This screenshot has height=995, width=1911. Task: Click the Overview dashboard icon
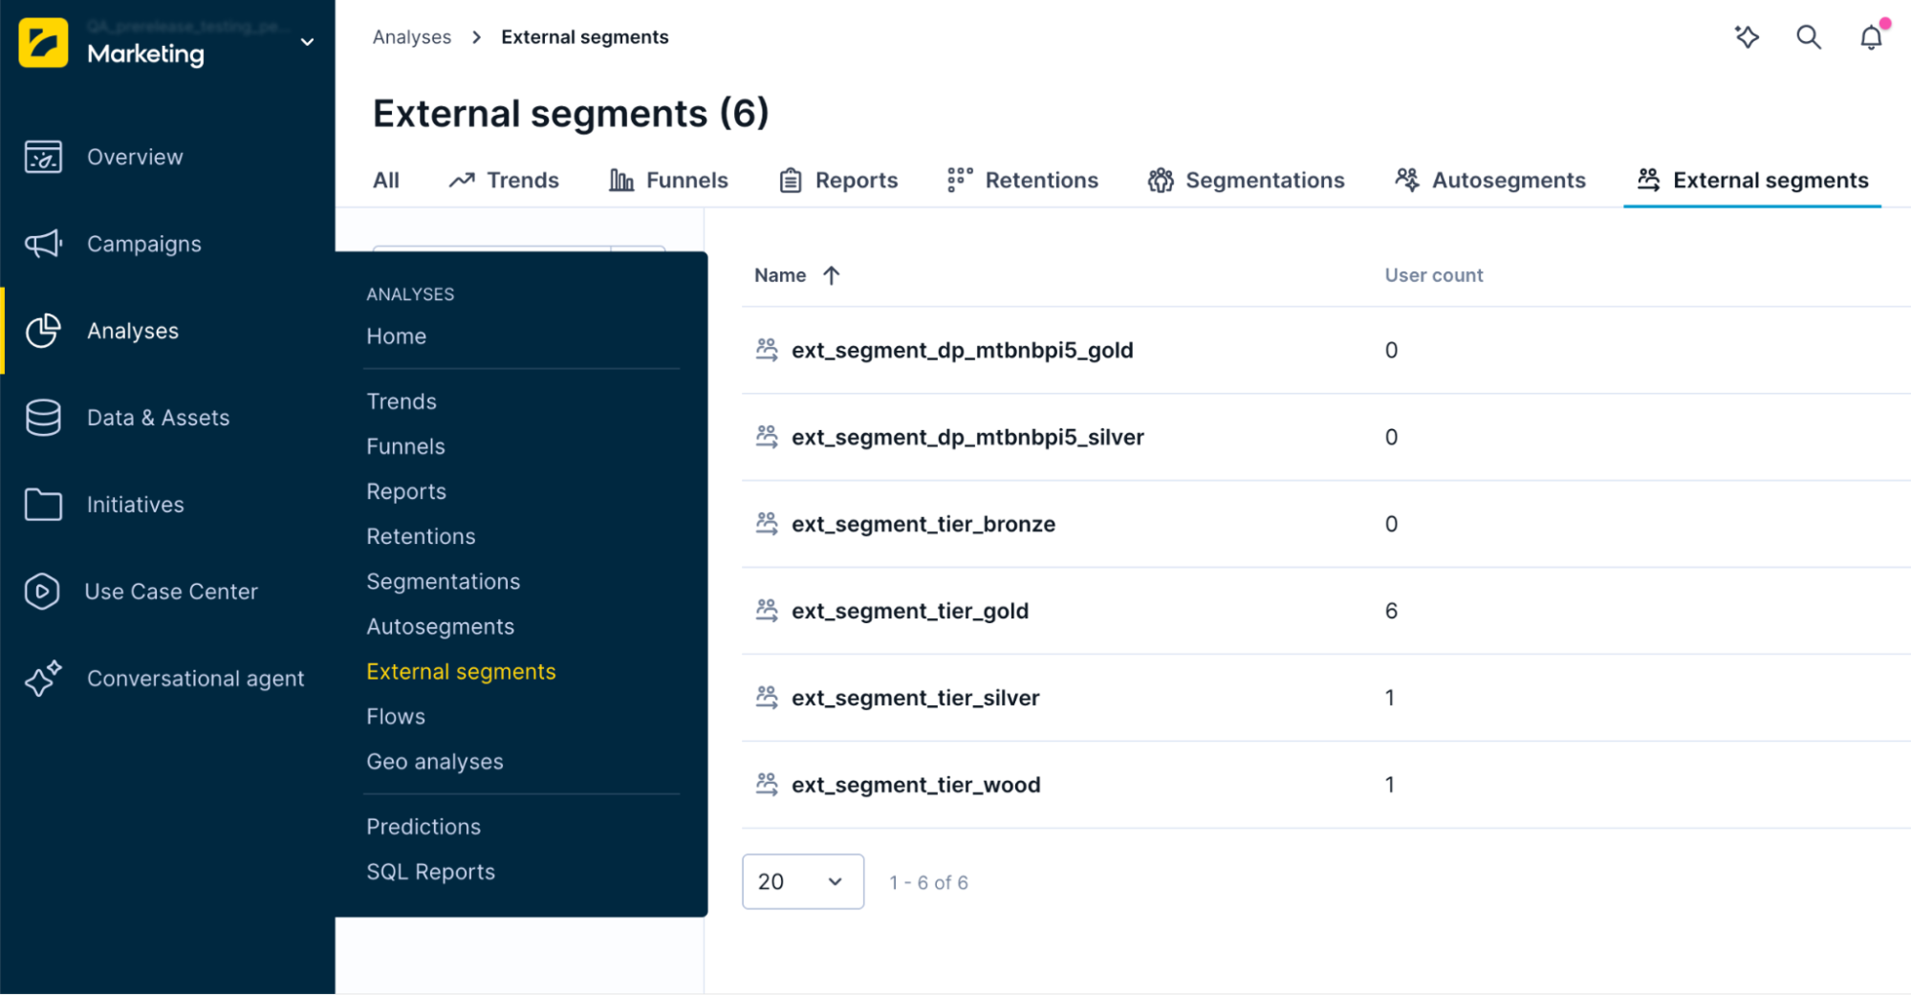click(x=43, y=157)
